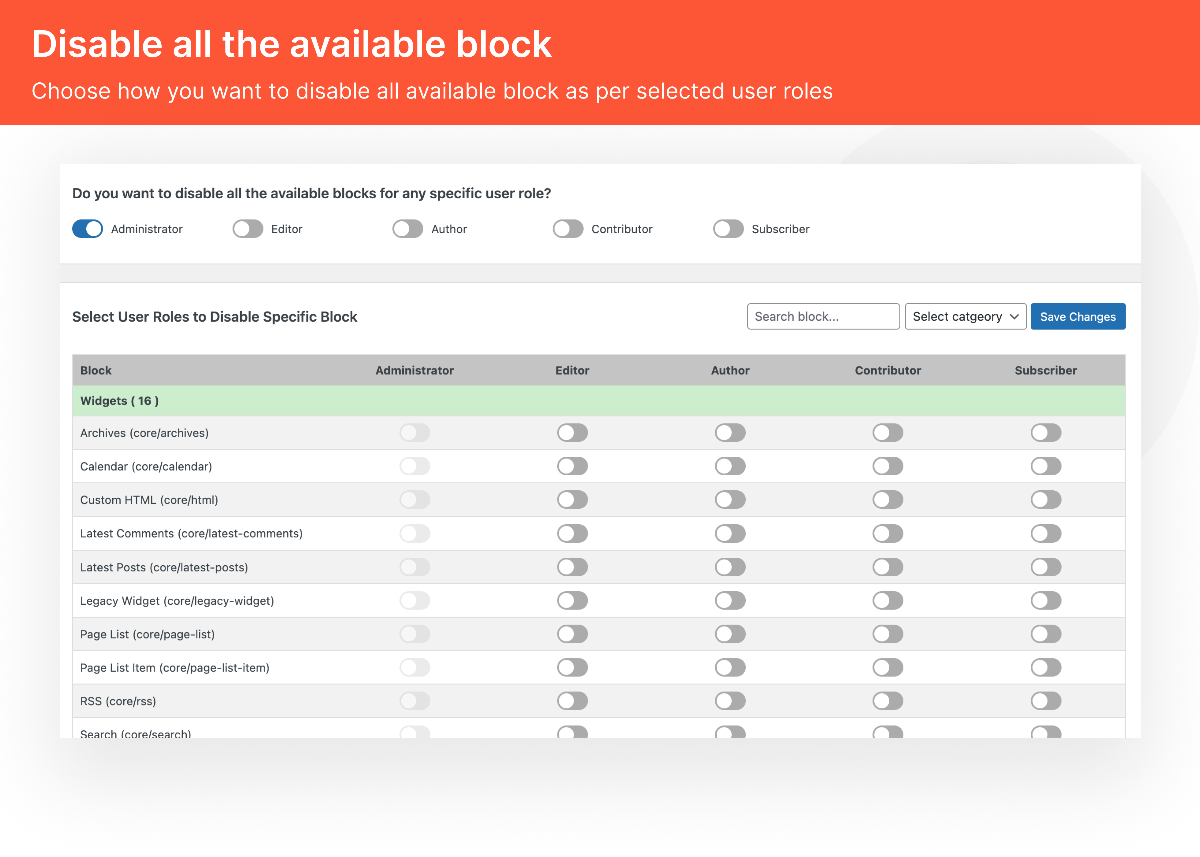Select the Archives (core/archives) row label
The height and width of the screenshot is (857, 1200).
(x=144, y=433)
